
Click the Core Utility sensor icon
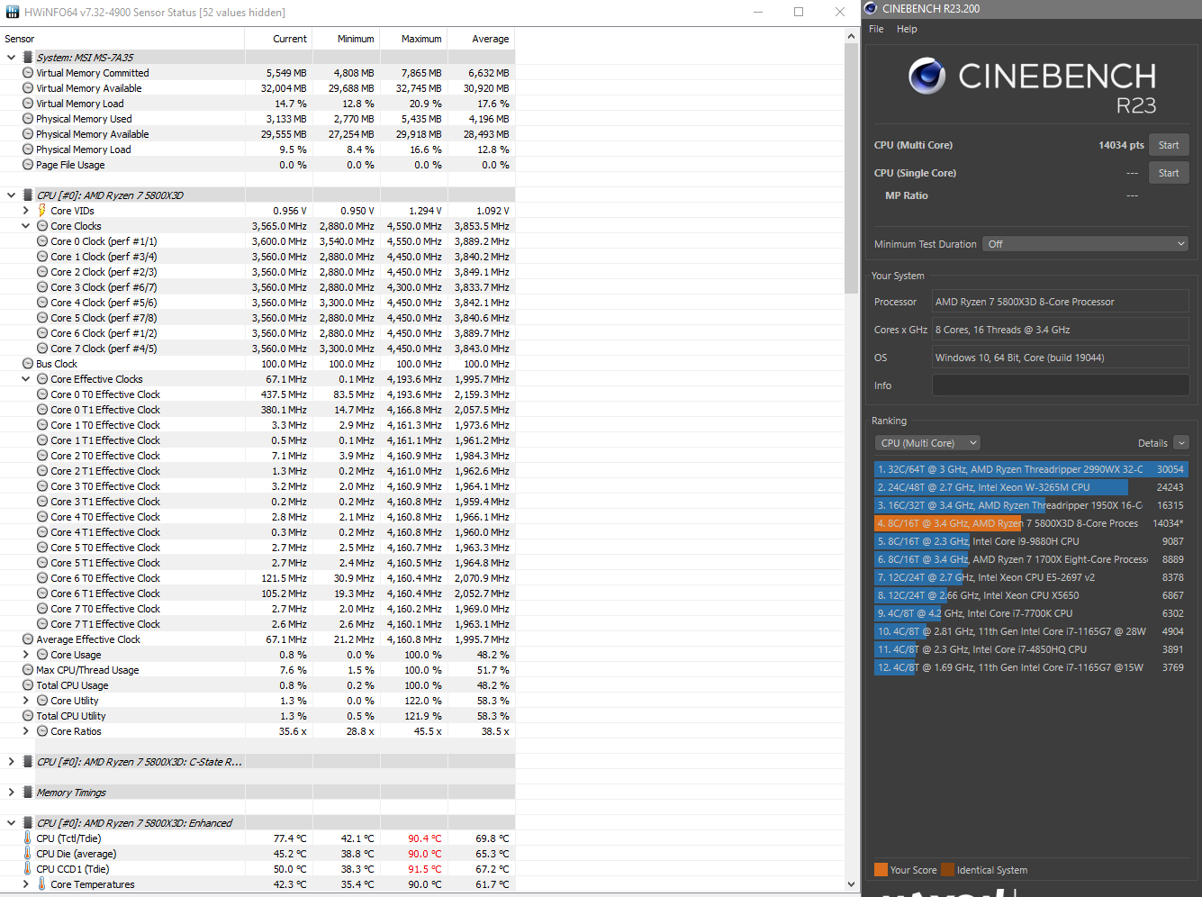tap(42, 701)
